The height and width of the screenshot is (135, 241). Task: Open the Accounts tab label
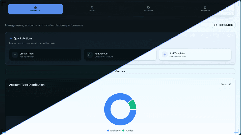(148, 11)
